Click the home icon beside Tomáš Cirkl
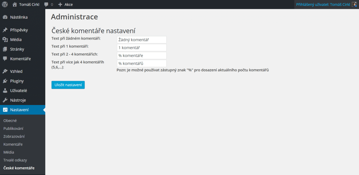This screenshot has width=359, height=175. pyautogui.click(x=15, y=4)
